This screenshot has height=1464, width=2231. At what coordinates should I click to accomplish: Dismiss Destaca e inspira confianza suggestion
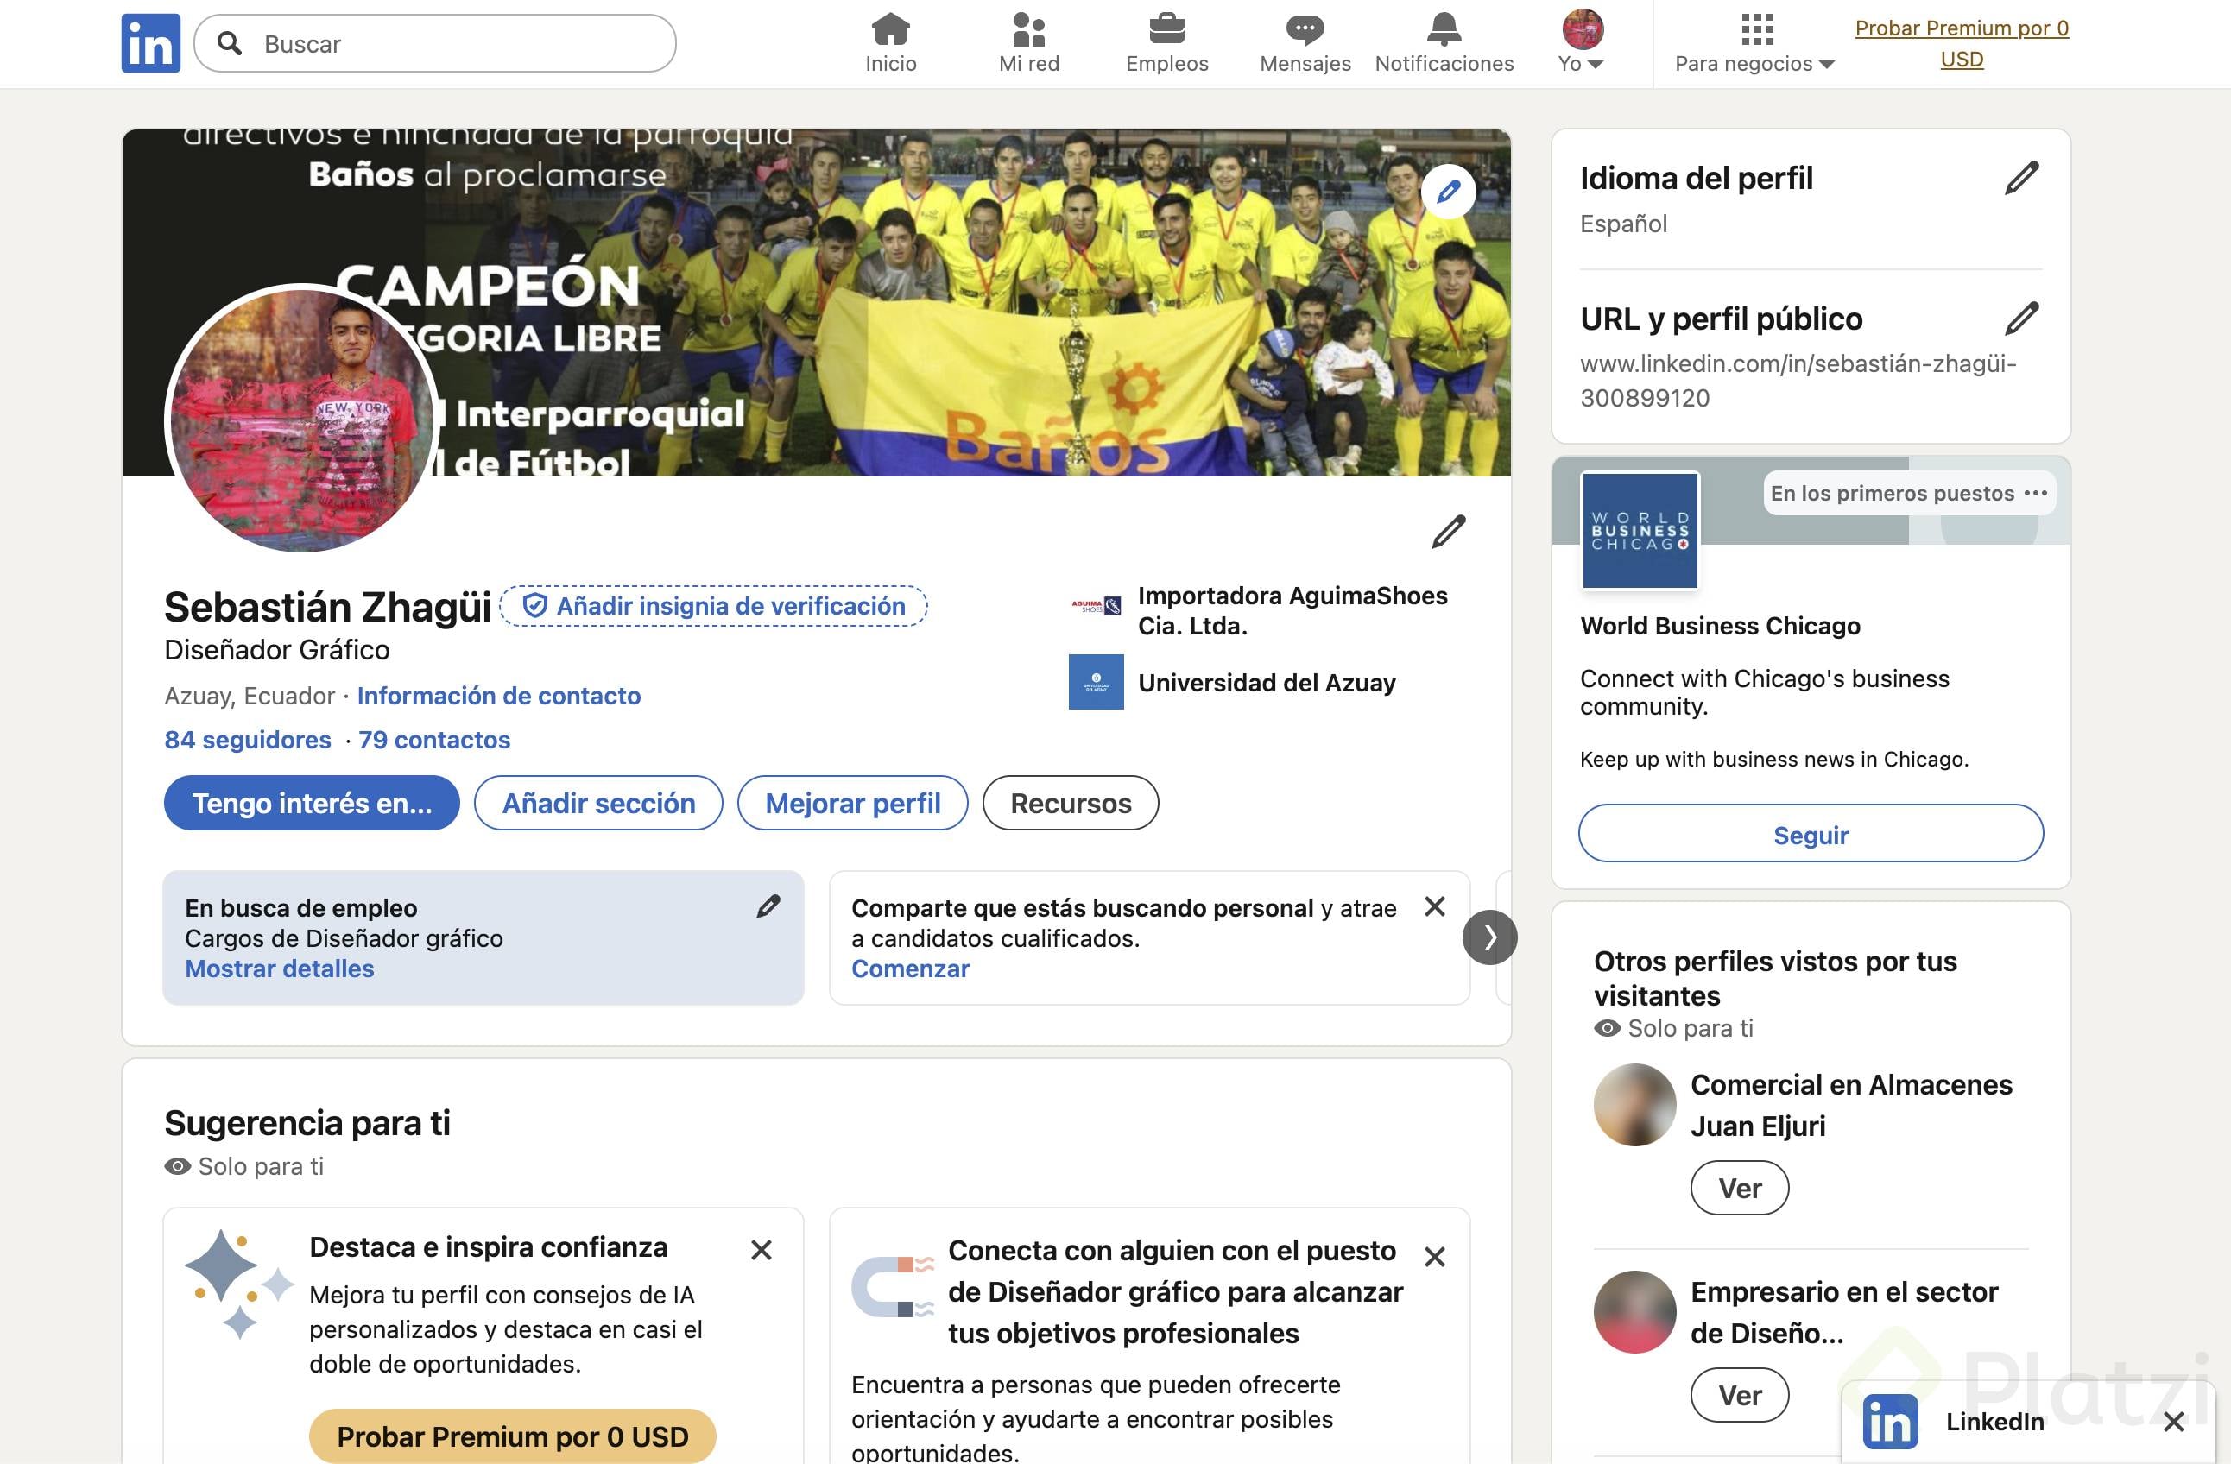click(x=762, y=1249)
